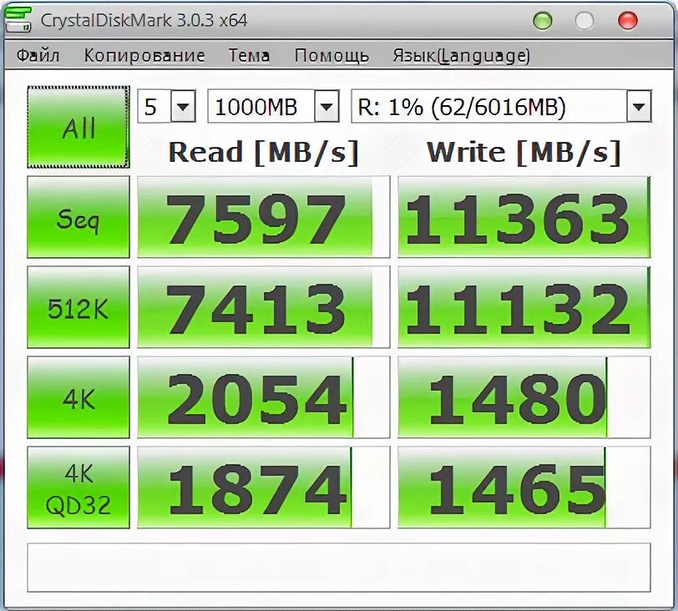
Task: Open the Помощь menu
Action: pyautogui.click(x=331, y=56)
